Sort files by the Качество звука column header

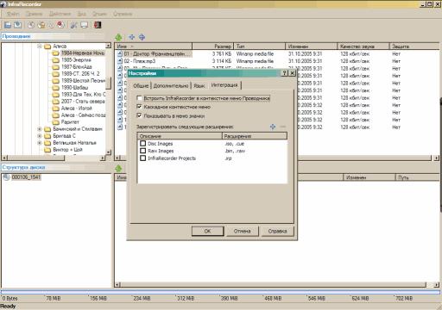[363, 46]
